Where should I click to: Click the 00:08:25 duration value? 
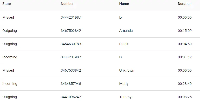(185, 97)
